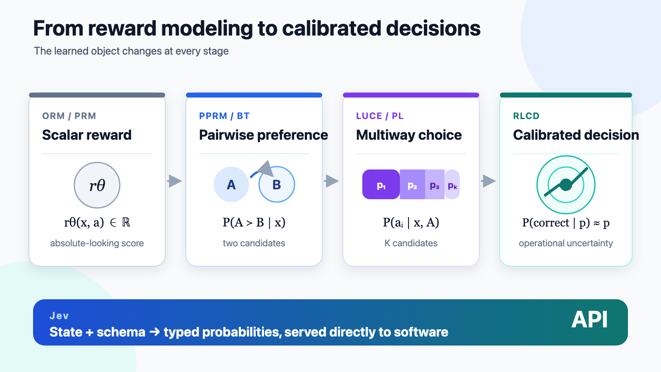Click the calibrated target icon
This screenshot has width=661, height=372.
click(x=566, y=185)
